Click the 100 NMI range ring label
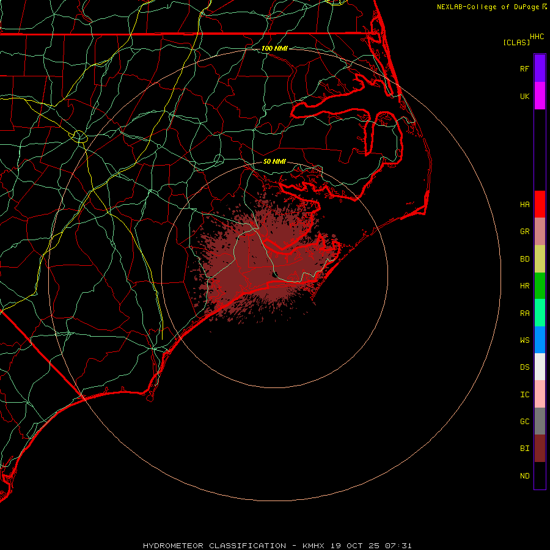Screen dimensions: 550x550 pos(274,48)
